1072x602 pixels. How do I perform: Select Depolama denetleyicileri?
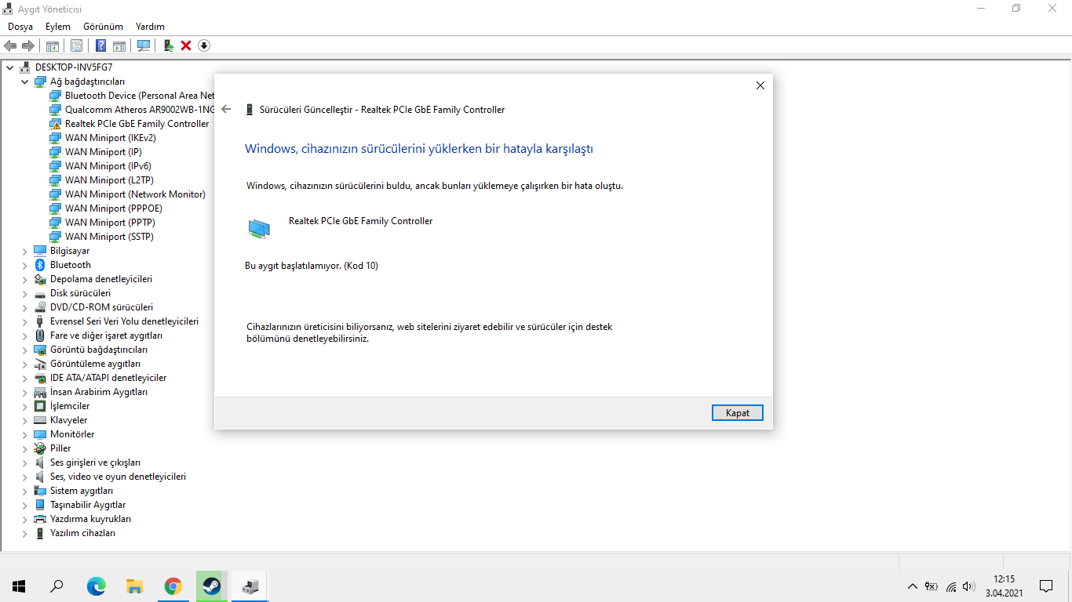tap(101, 279)
